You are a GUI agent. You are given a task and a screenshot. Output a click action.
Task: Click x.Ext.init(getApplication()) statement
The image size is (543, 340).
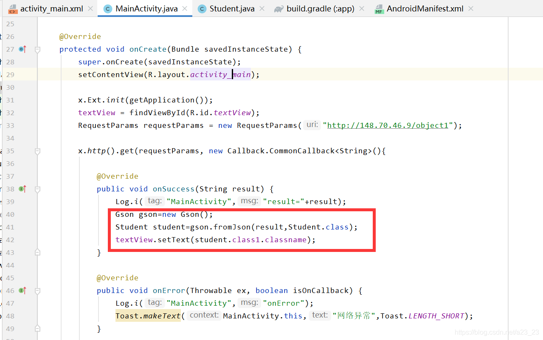click(x=145, y=100)
